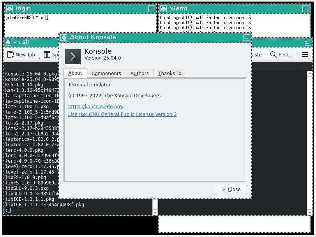The image size is (316, 237).
Task: Open the Authors tab
Action: [139, 74]
